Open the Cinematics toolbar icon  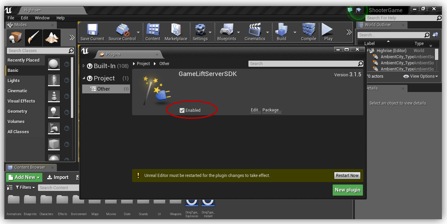pyautogui.click(x=255, y=32)
